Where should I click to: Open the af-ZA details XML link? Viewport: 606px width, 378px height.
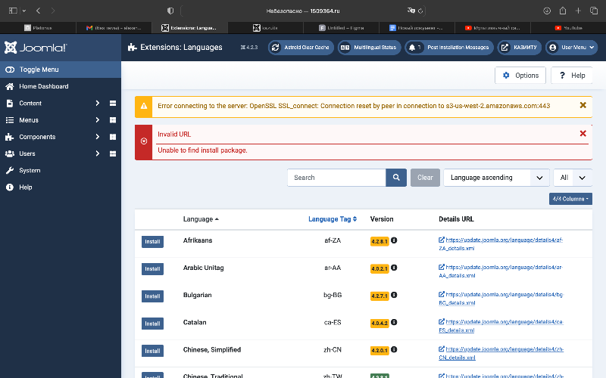(501, 244)
